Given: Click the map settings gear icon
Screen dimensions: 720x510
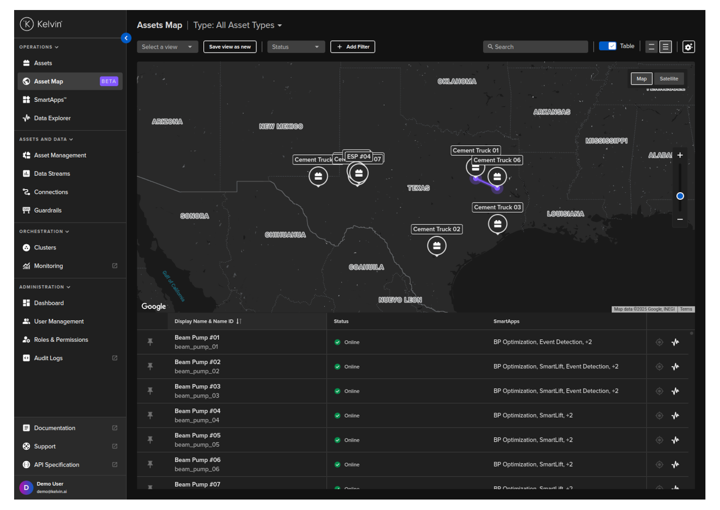Looking at the screenshot, I should click(688, 47).
